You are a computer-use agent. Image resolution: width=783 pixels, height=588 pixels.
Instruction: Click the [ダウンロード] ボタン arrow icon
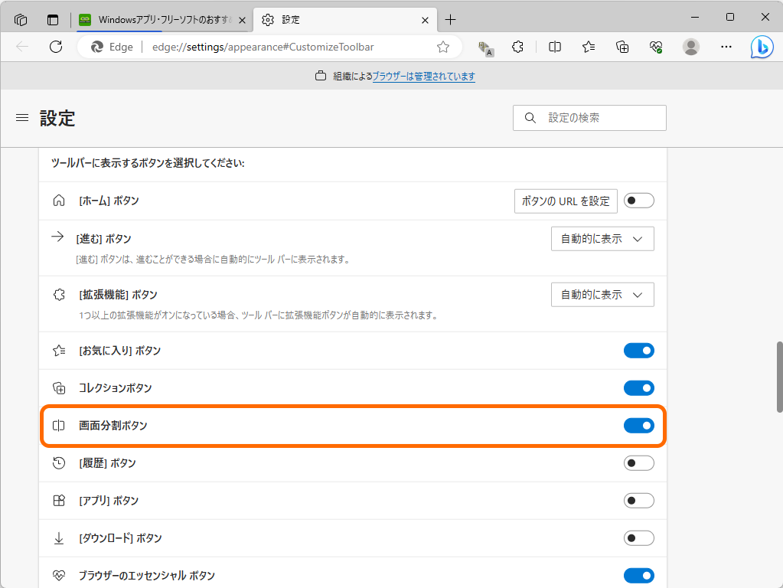click(59, 538)
